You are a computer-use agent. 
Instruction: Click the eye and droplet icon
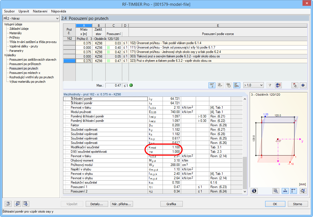pos(228,85)
